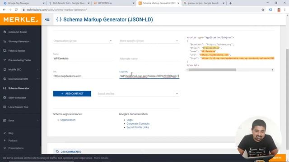The height and width of the screenshot is (162, 289).
Task: Click the comments speech bubble icon
Action: (57, 152)
